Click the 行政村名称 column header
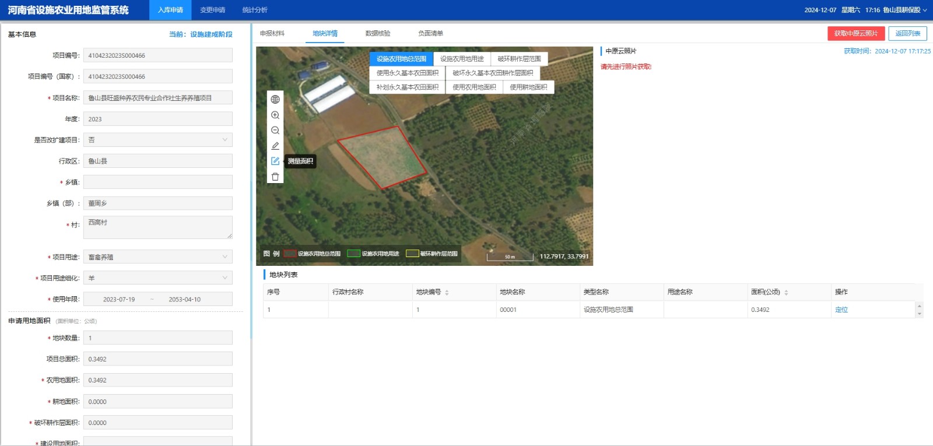The height and width of the screenshot is (446, 933). coord(370,292)
